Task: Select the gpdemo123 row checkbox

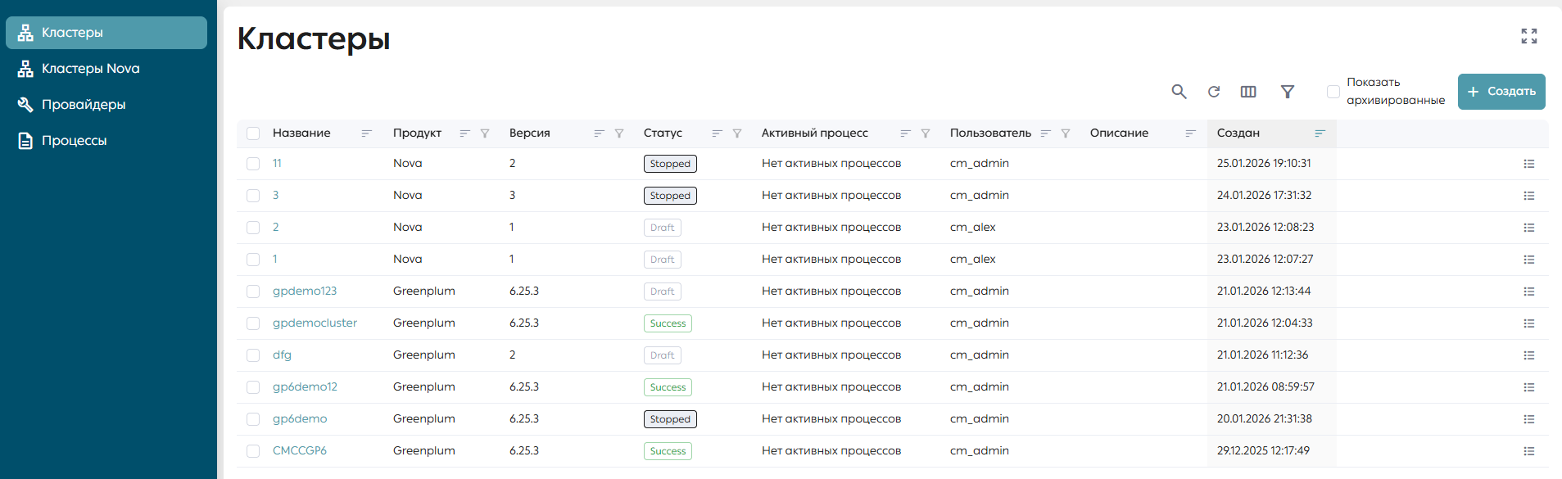Action: [x=253, y=291]
